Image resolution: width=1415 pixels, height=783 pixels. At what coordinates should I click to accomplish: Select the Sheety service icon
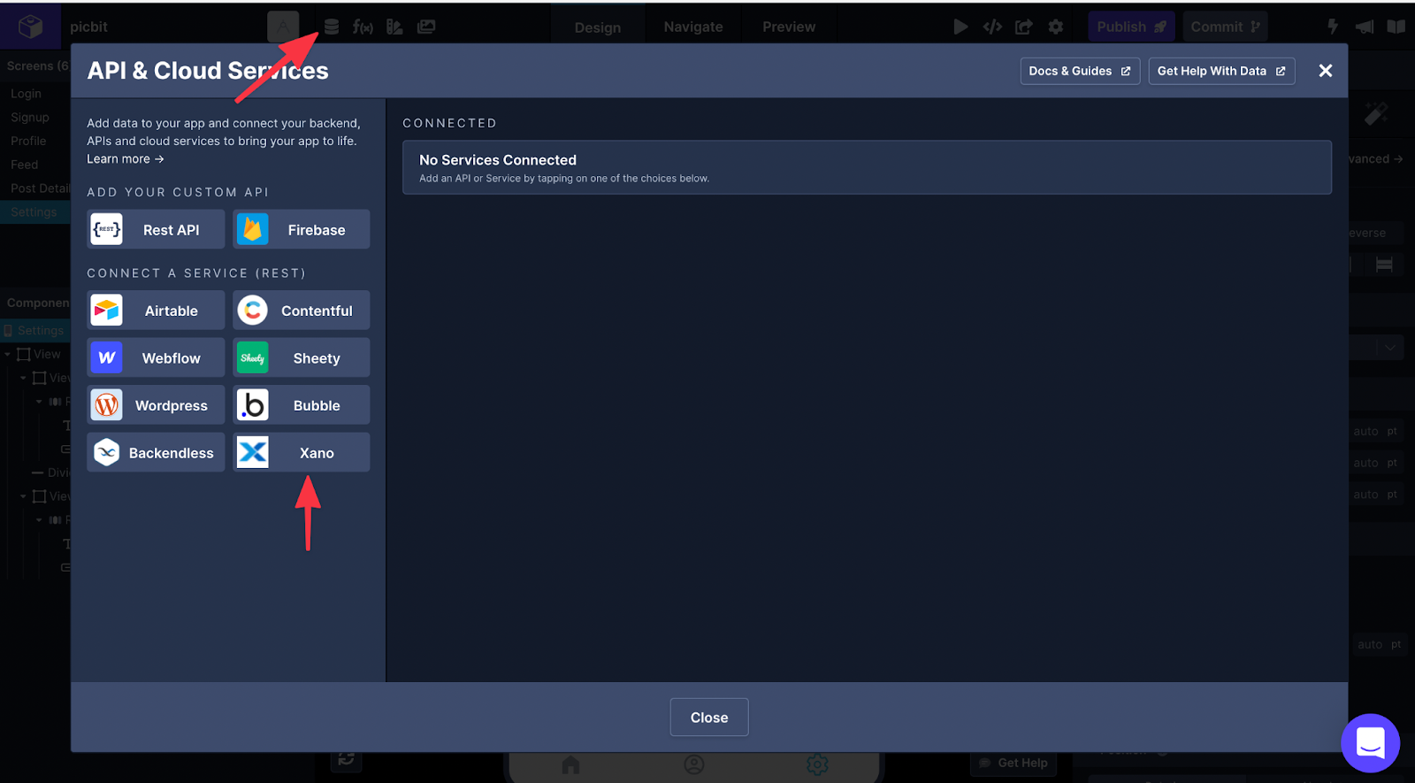(253, 358)
